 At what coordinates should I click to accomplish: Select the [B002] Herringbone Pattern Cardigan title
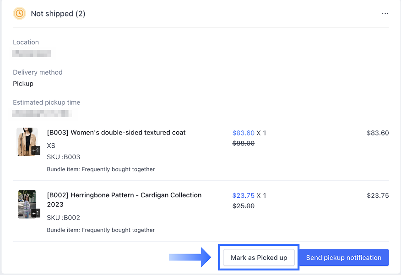tap(124, 200)
